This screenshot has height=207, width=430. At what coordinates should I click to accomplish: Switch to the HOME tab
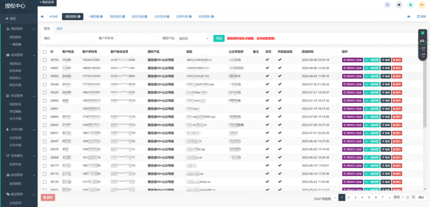(x=53, y=16)
